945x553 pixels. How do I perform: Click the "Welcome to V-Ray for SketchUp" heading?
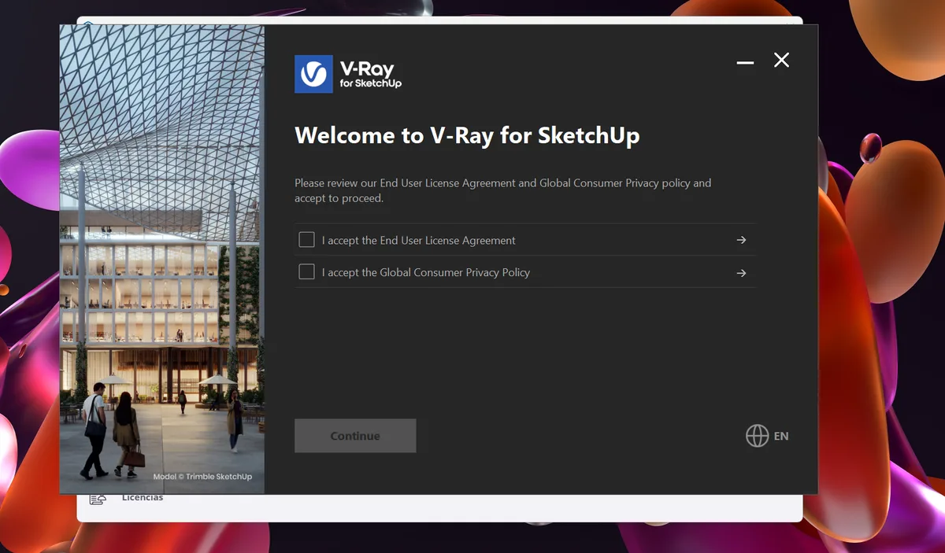coord(467,135)
